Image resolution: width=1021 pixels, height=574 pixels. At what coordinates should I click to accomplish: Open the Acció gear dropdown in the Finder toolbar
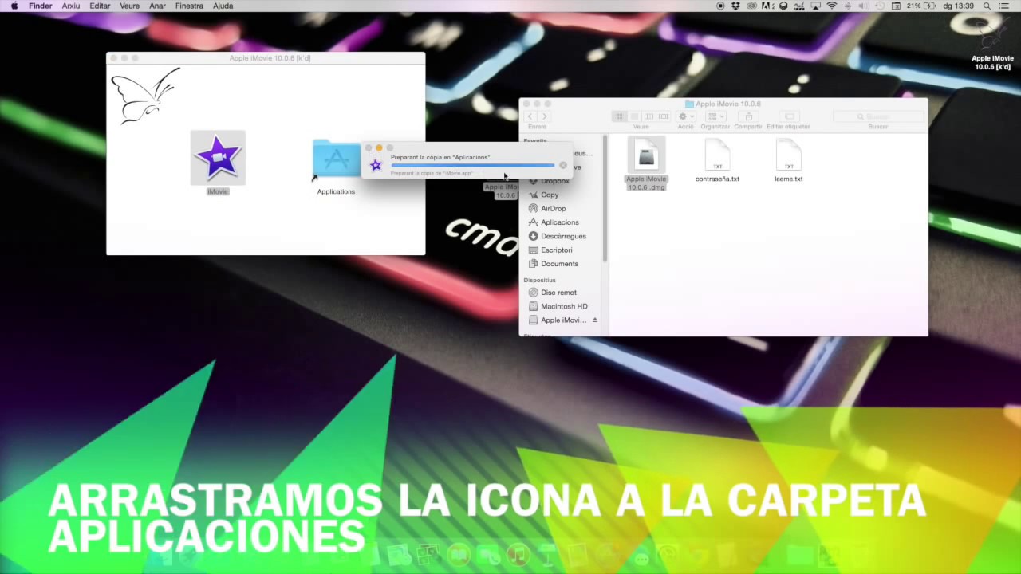(685, 116)
